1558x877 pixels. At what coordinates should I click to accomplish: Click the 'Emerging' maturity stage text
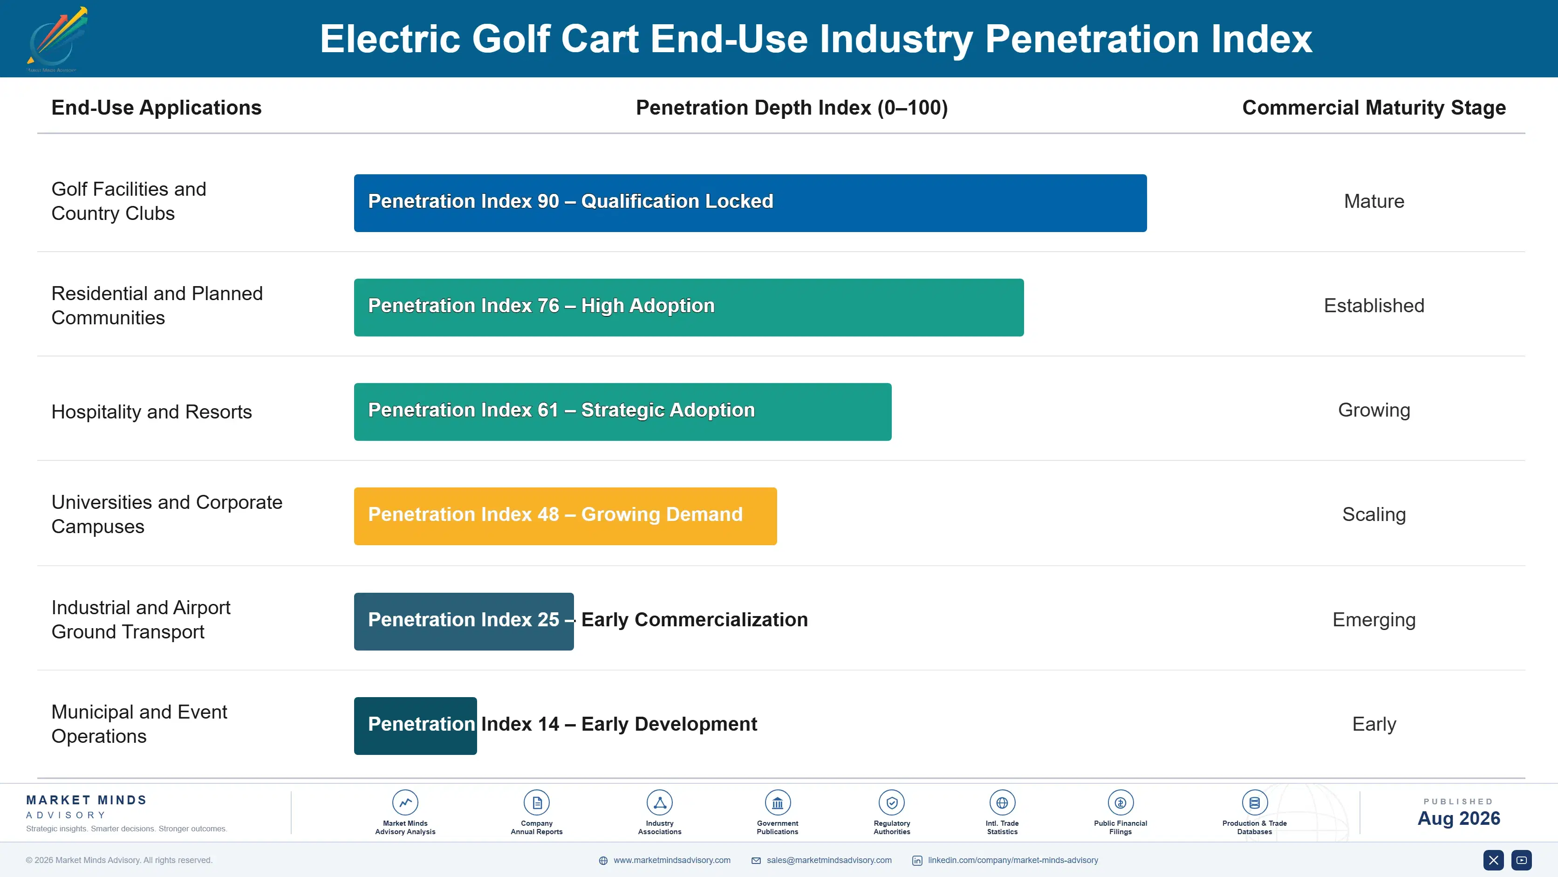point(1374,620)
